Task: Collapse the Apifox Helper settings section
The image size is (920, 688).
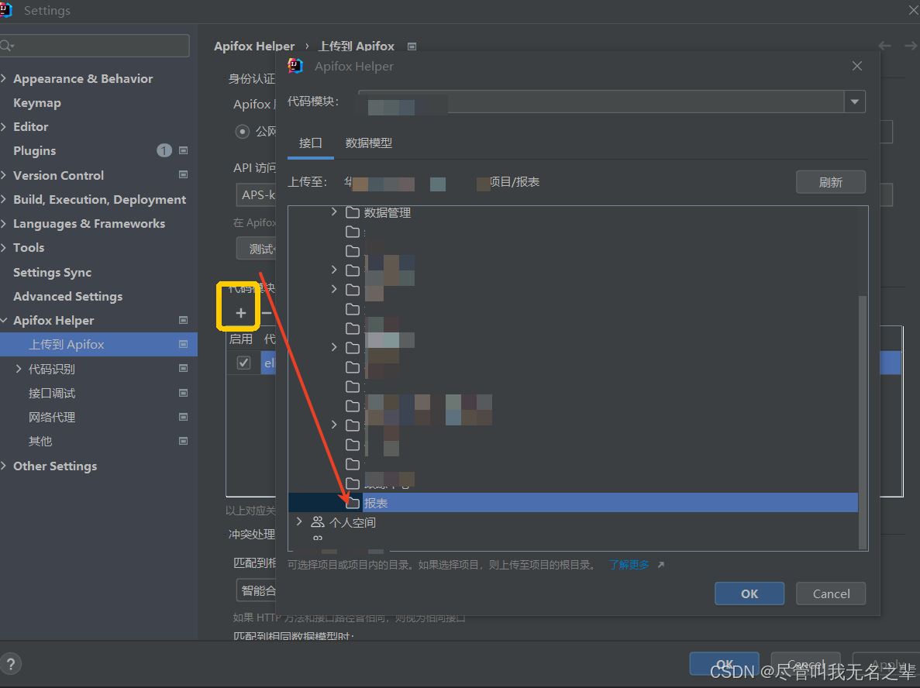Action: click(x=4, y=320)
